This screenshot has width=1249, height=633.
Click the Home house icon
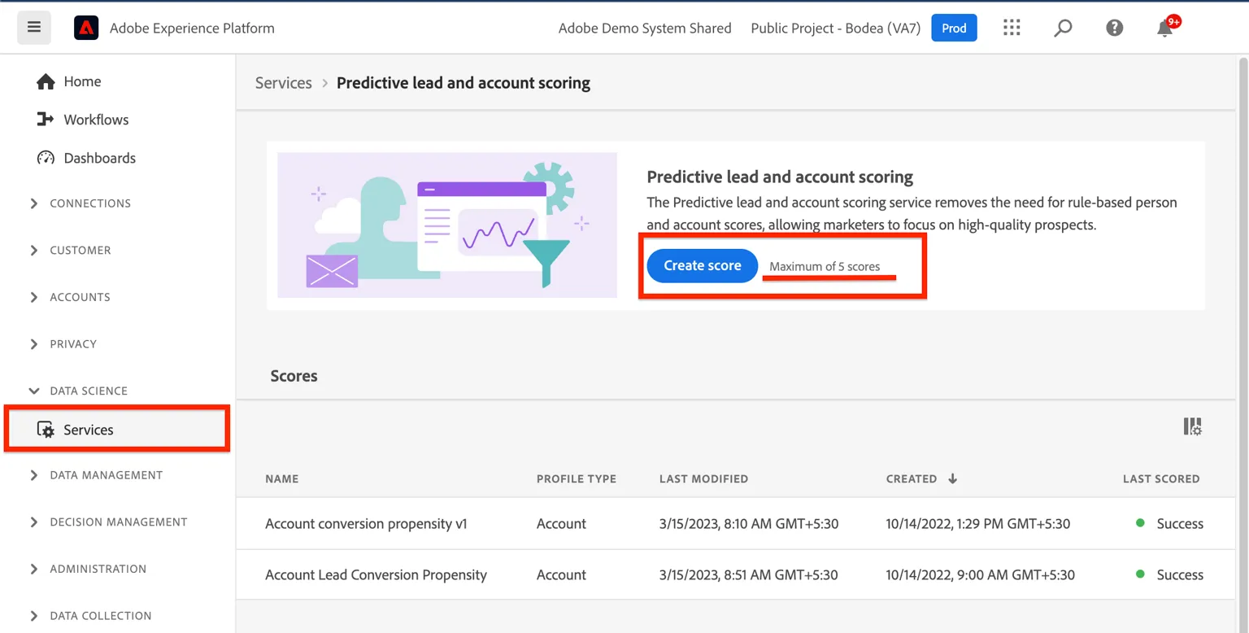coord(46,81)
